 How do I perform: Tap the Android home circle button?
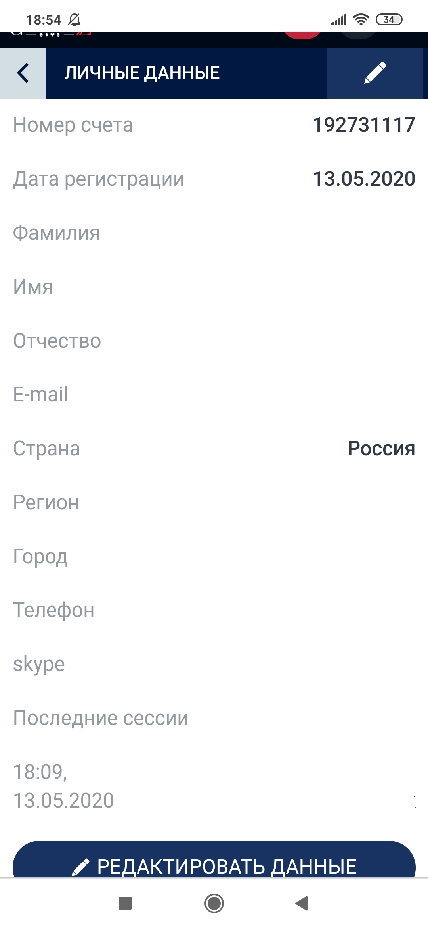[x=214, y=903]
